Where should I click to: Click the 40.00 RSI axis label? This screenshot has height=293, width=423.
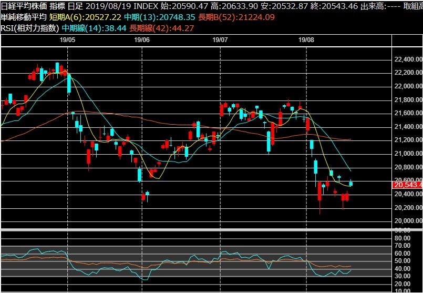point(402,269)
